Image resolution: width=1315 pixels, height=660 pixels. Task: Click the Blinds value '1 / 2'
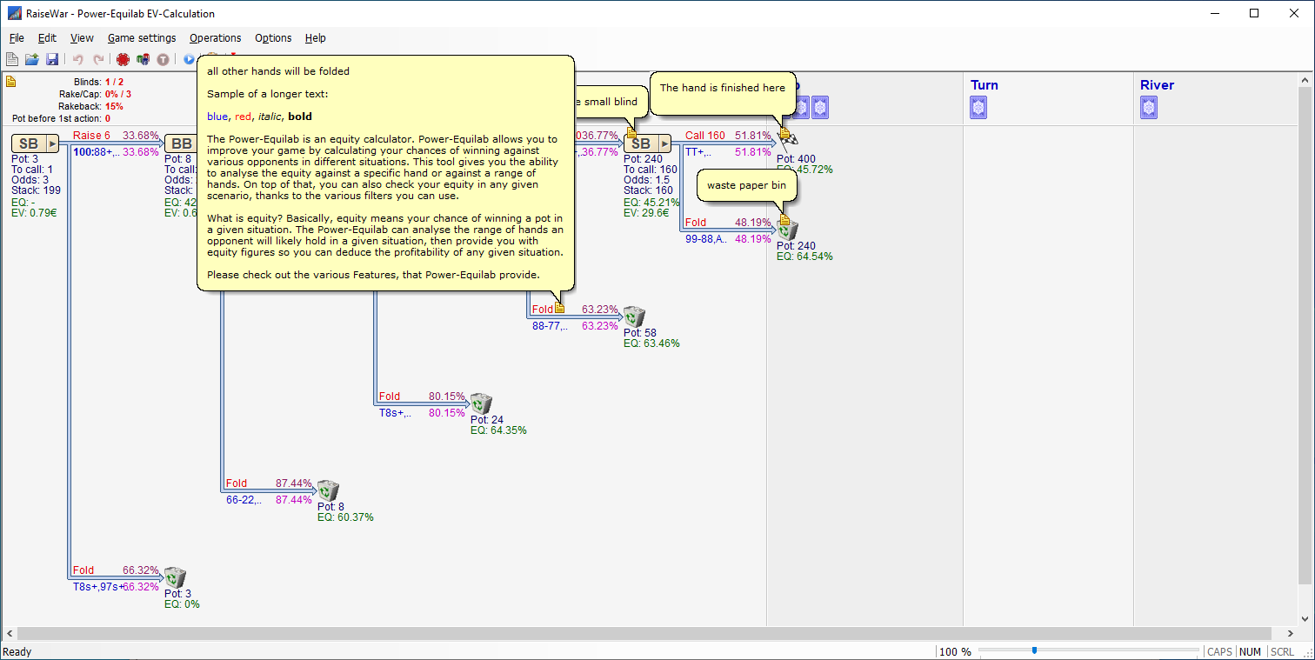click(x=114, y=82)
